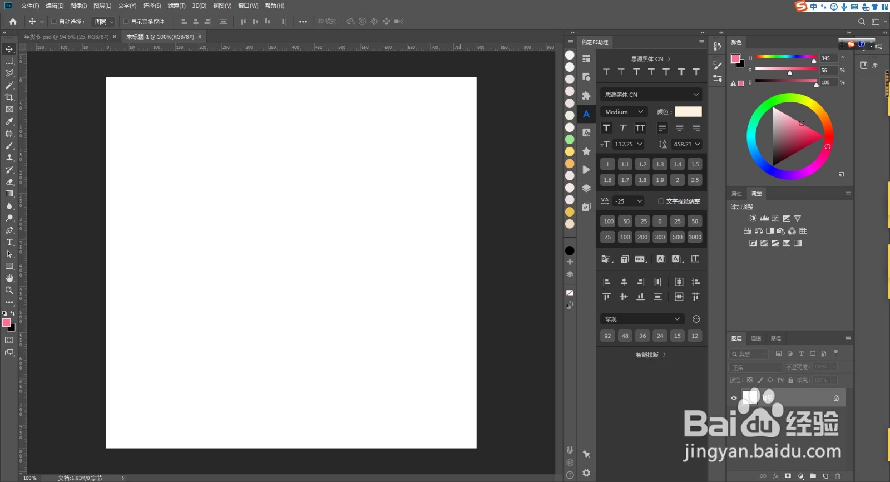
Task: Click left-align text icon in assistant panel
Action: click(x=662, y=128)
